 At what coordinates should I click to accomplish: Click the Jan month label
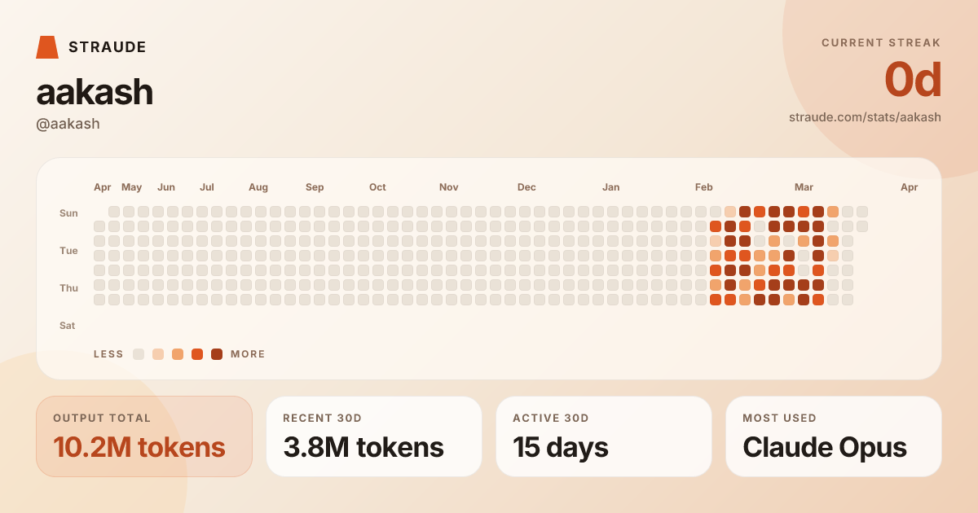(610, 187)
